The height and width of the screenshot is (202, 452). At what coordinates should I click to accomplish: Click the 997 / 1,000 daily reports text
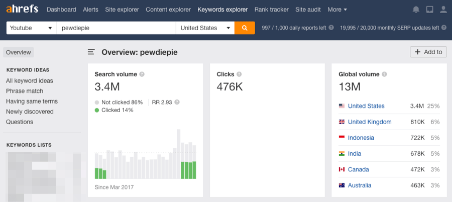(294, 28)
